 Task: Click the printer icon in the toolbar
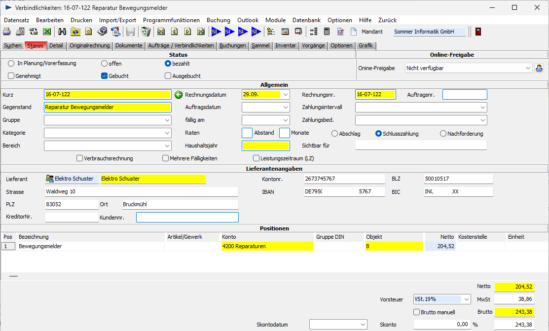(7, 32)
